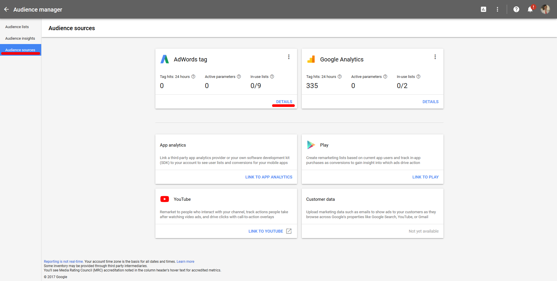Screen dimensions: 557x281
Task: Open the three-dot menu on Google Analytics card
Action: pos(435,57)
